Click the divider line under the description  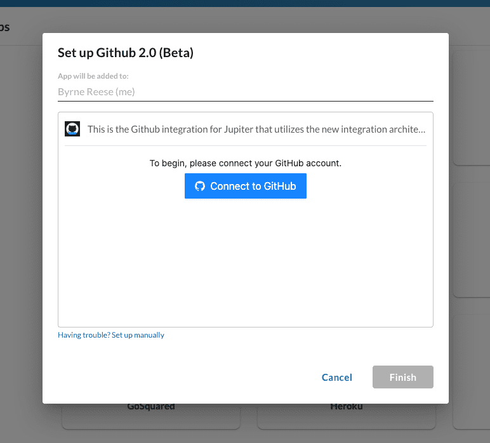click(246, 146)
